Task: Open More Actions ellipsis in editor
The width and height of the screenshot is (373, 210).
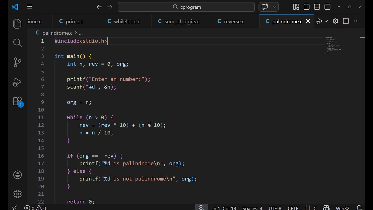Action: pyautogui.click(x=356, y=21)
